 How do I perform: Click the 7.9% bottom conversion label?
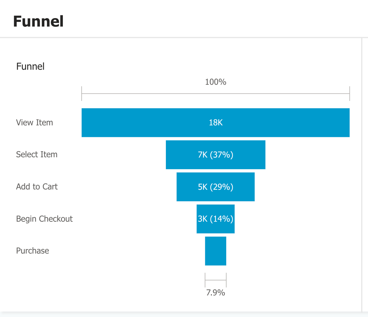pos(215,293)
